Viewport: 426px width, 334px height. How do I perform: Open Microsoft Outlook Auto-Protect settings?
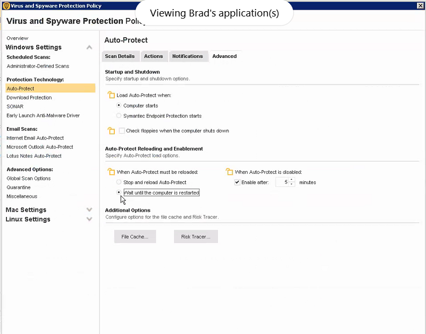[x=40, y=147]
